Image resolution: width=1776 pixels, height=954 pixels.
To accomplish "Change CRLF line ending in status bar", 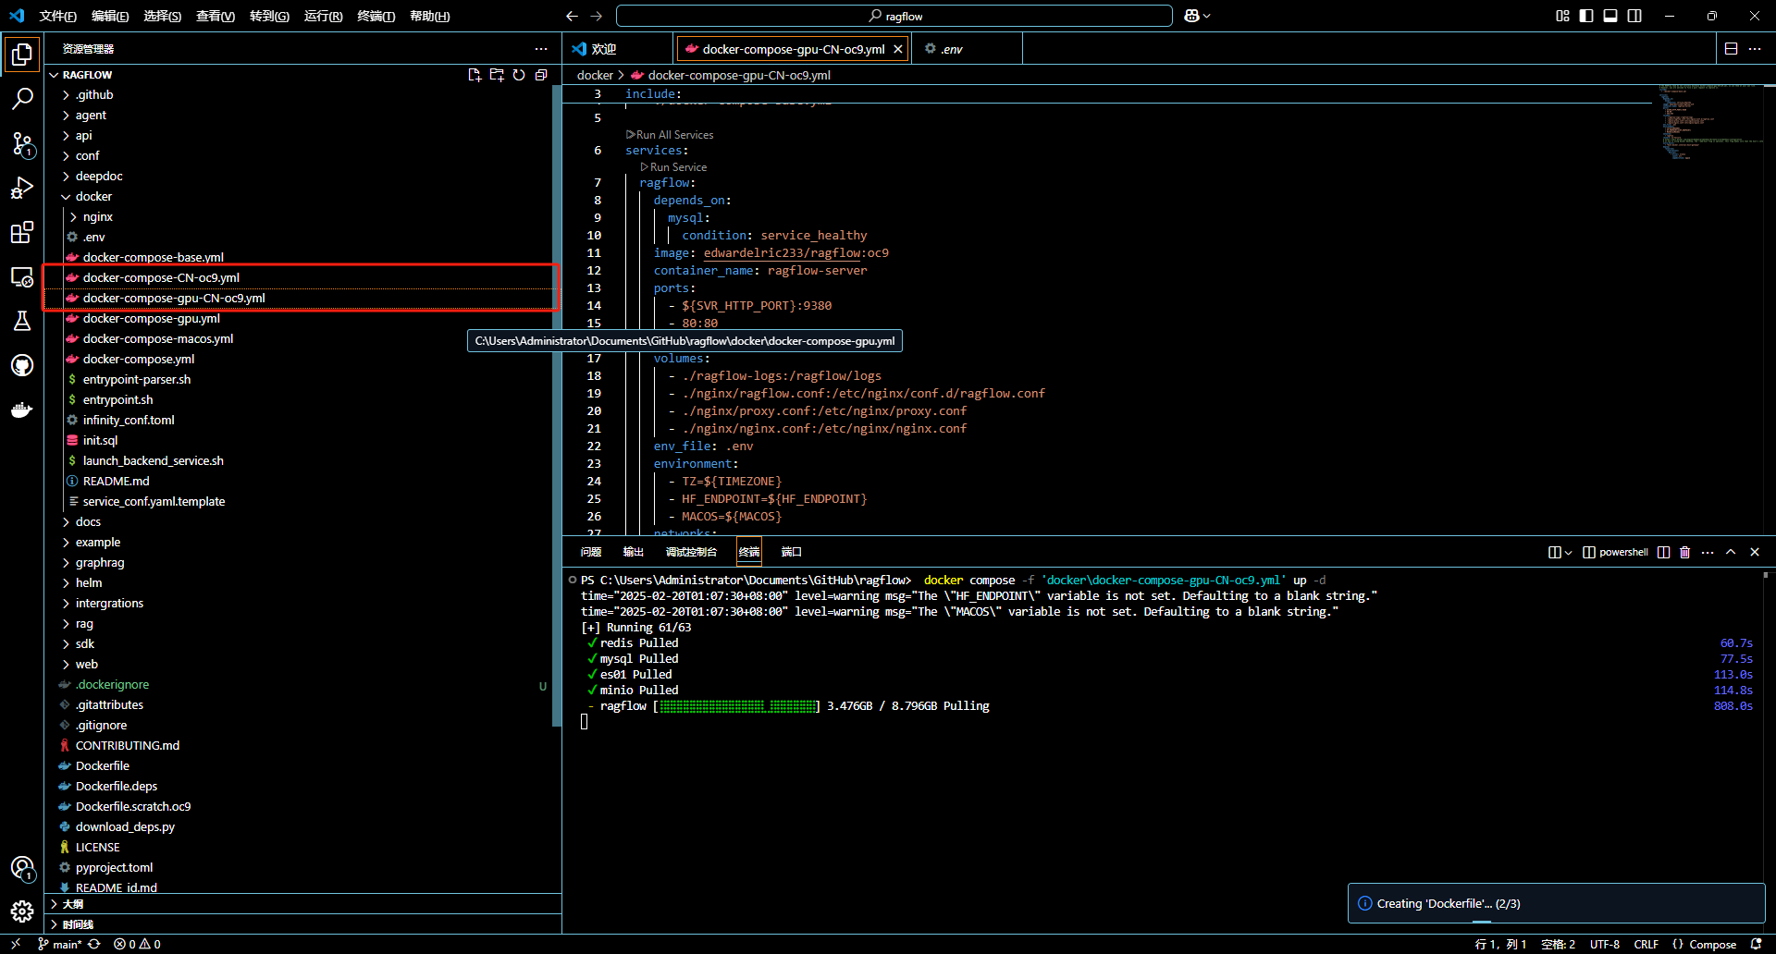I will click(1646, 944).
